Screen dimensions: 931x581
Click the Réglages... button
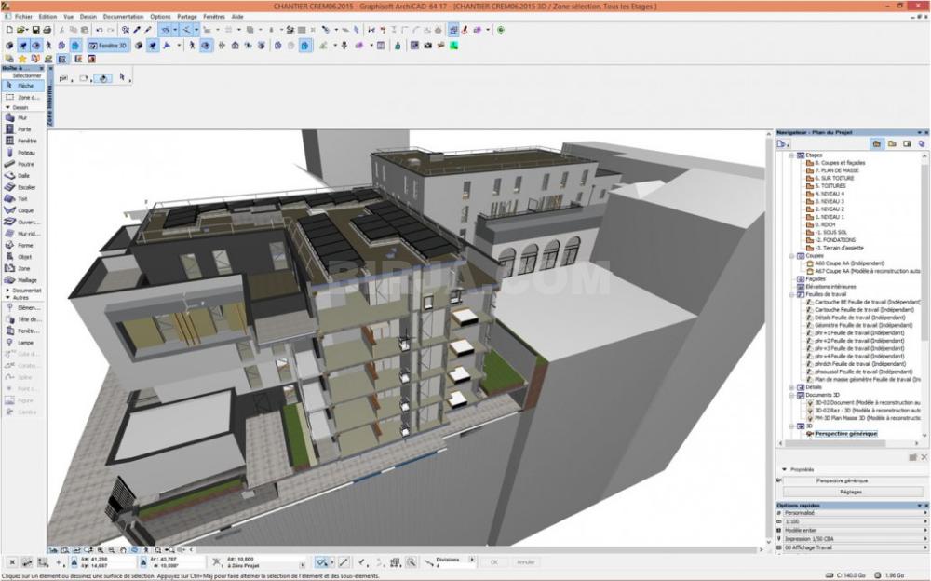click(x=852, y=492)
